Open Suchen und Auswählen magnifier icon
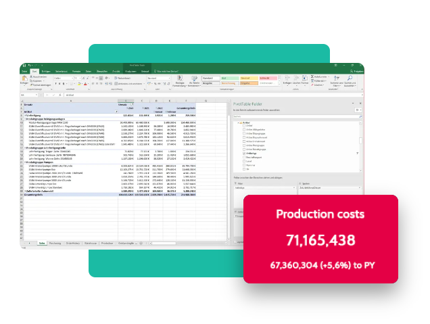Viewport: 430px width, 324px height. [x=350, y=78]
